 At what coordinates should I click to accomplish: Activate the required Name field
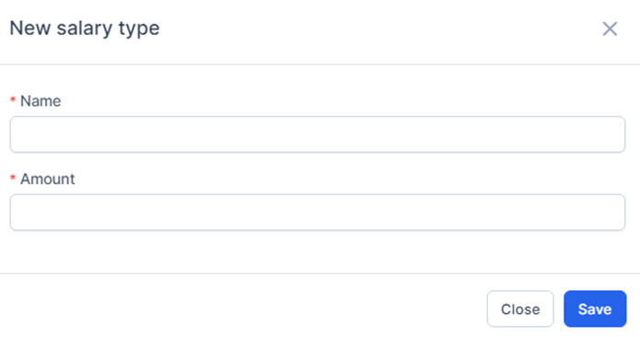point(318,134)
